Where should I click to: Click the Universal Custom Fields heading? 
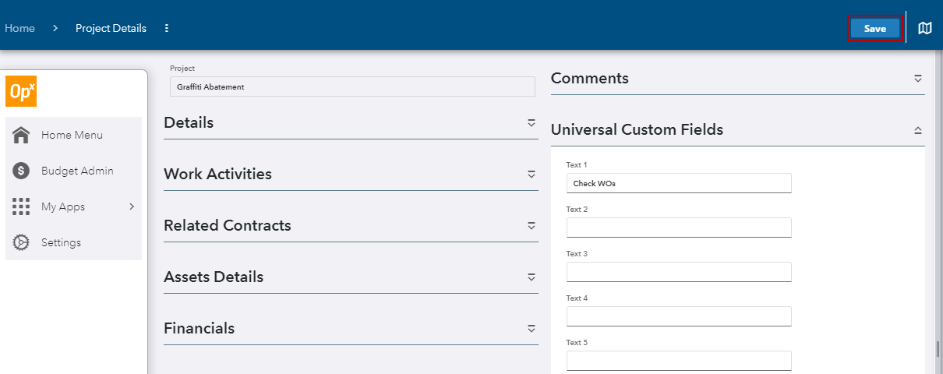coord(637,129)
